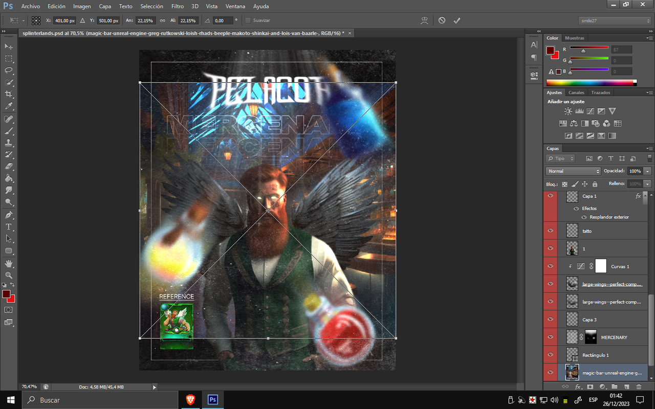
Task: Hide the MERCENARY layer
Action: click(x=551, y=336)
